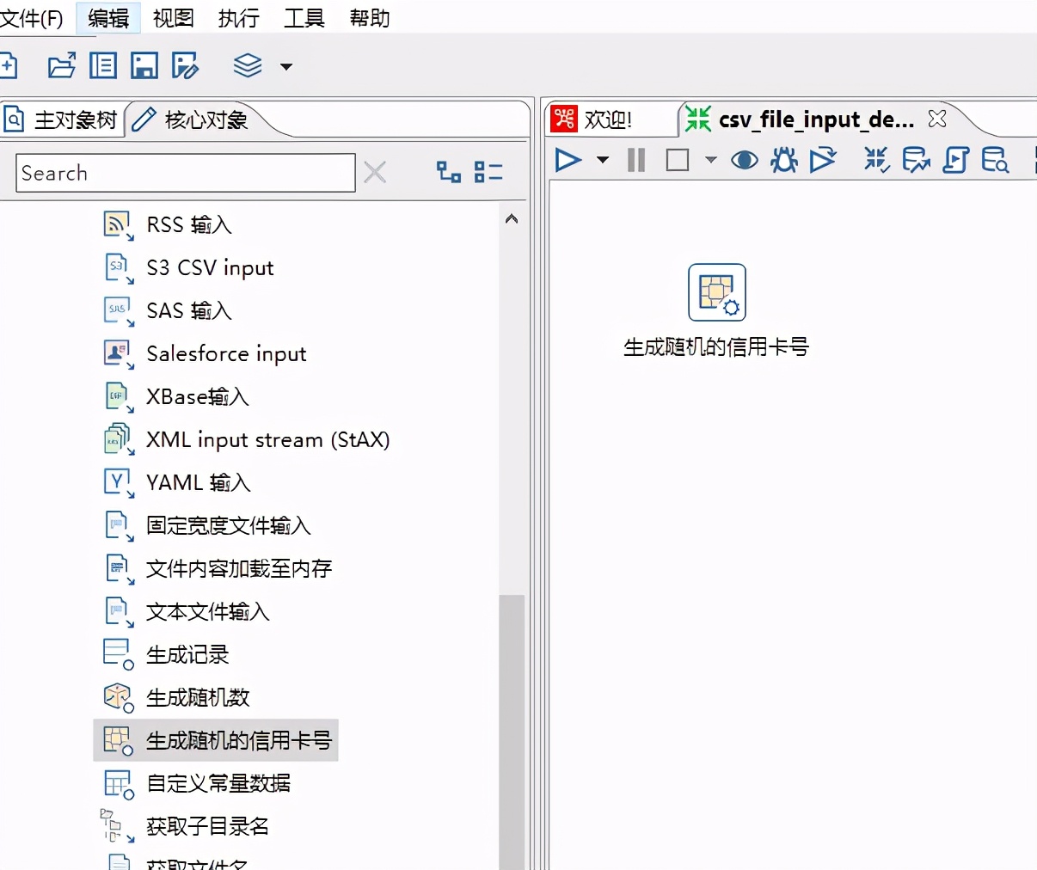Select the 生成记录 step
This screenshot has height=870, width=1037.
pos(187,654)
